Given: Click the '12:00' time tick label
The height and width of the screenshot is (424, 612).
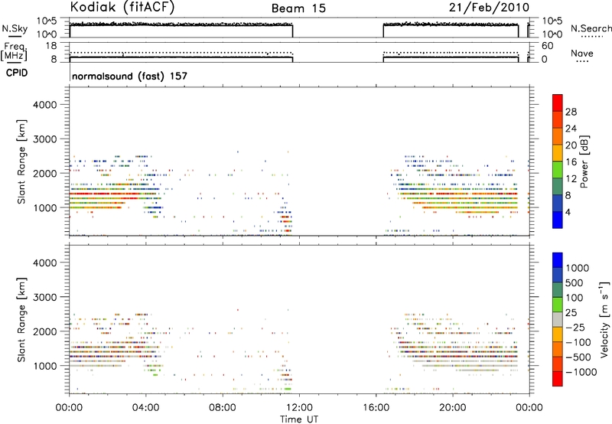Looking at the screenshot, I should point(299,408).
